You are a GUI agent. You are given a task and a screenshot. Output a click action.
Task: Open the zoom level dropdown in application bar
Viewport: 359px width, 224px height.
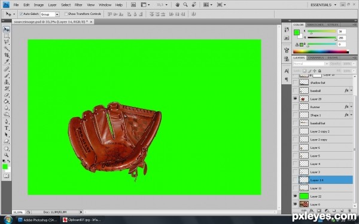[166, 5]
